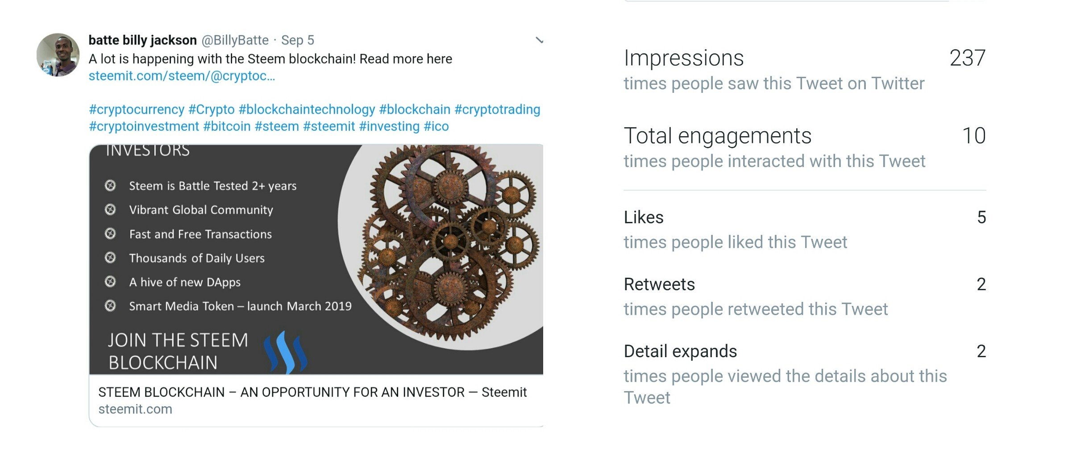Select the #ico hashtag
The image size is (1085, 463).
click(x=436, y=126)
